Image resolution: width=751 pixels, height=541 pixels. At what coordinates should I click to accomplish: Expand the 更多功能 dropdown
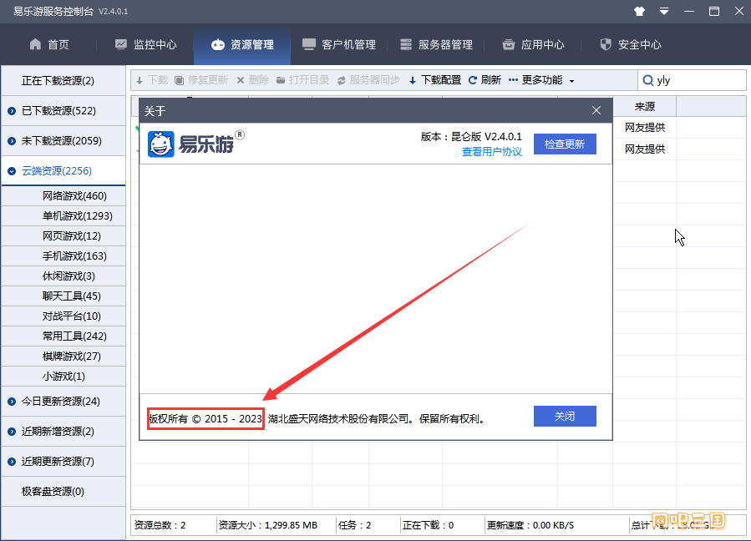click(x=541, y=80)
